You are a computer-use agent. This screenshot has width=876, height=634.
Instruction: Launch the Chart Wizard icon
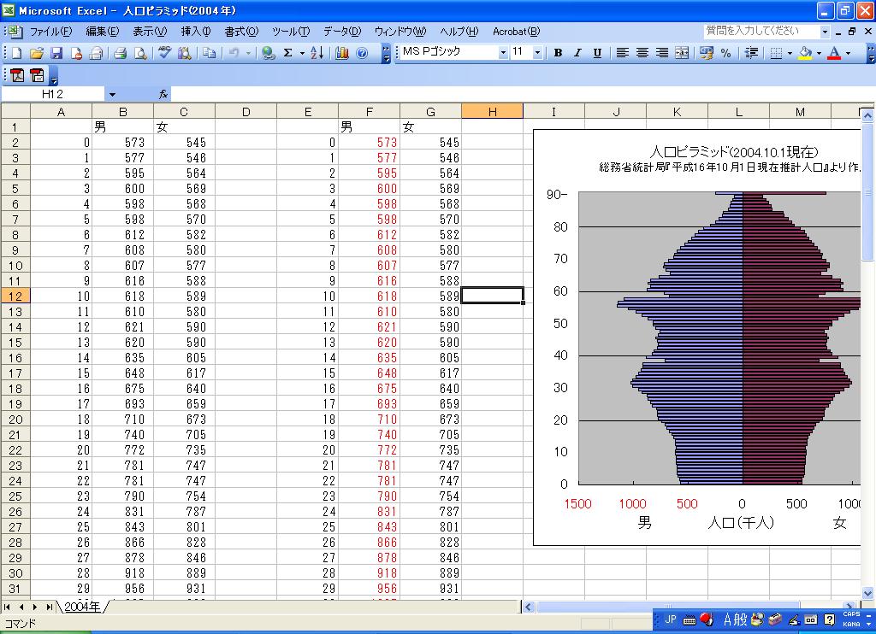(342, 53)
